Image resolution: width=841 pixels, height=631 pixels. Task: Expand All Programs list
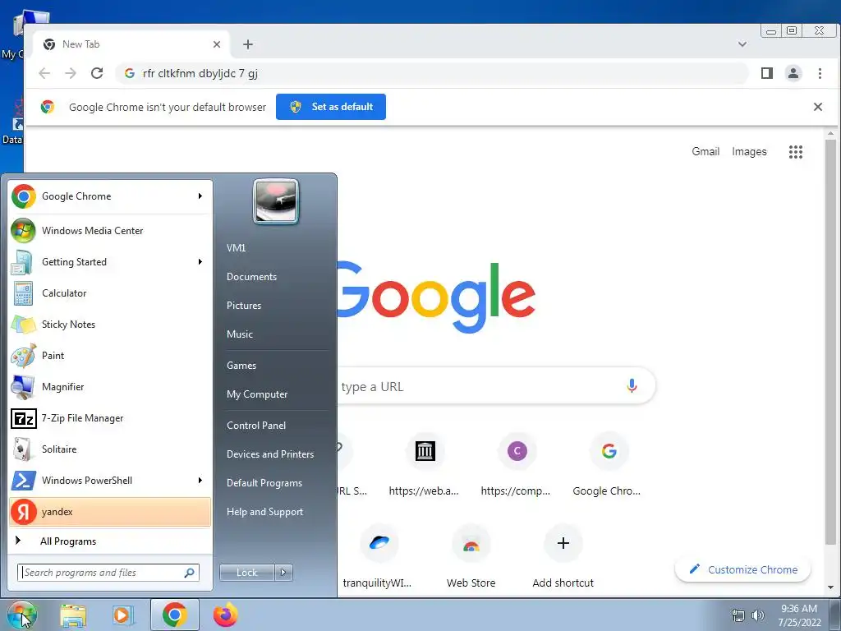point(110,541)
